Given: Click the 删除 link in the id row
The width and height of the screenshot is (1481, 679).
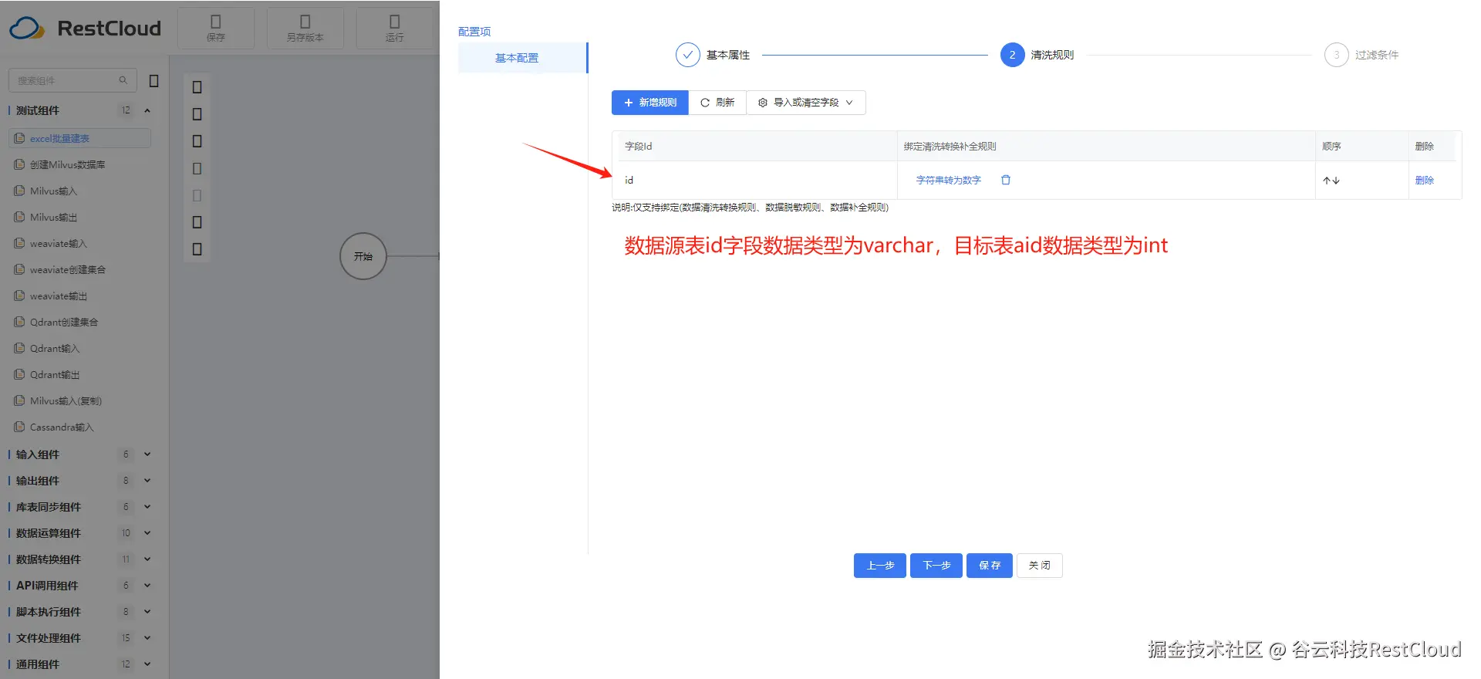Looking at the screenshot, I should [1424, 180].
